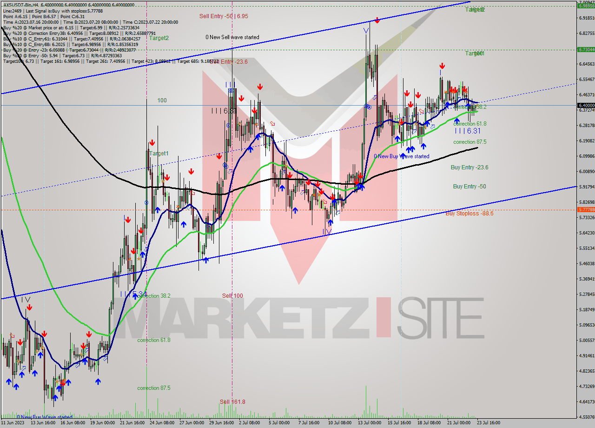Click the blue 'I I I 6.31' wave label

(x=468, y=132)
